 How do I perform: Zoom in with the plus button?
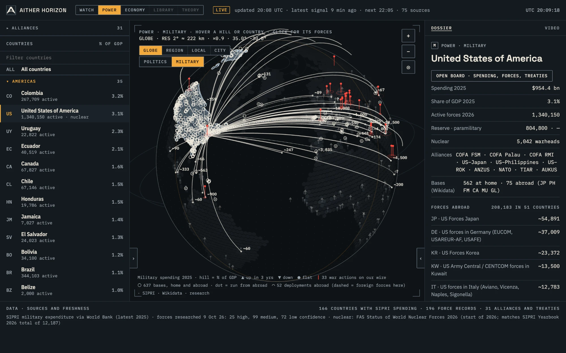click(408, 36)
